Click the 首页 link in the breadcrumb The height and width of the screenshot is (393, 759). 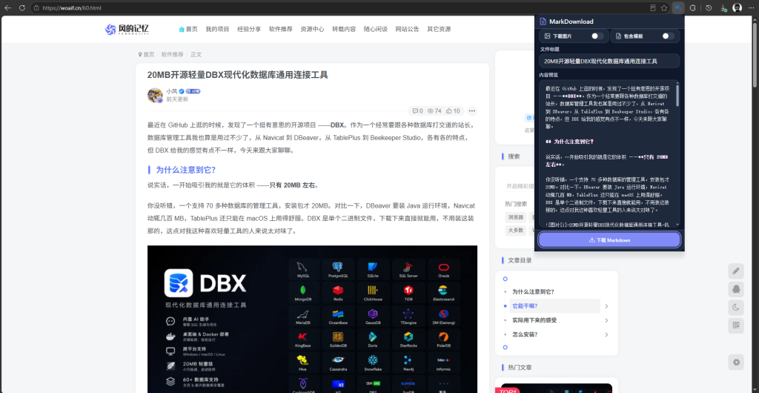[148, 55]
